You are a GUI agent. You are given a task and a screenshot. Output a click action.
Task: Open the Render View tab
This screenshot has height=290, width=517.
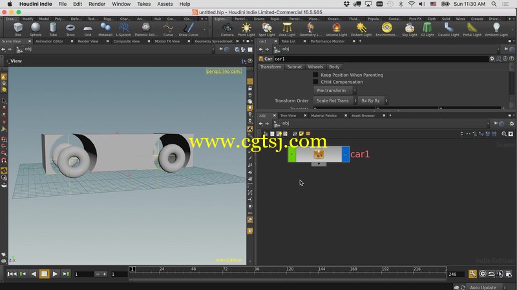88,41
